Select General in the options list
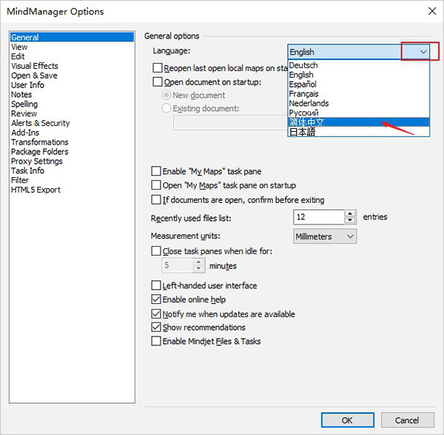 point(72,37)
